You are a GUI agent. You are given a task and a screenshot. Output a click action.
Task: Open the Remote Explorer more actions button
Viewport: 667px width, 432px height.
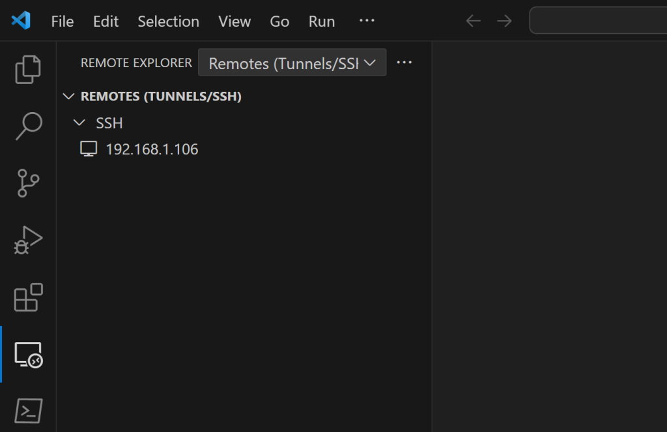(x=404, y=62)
